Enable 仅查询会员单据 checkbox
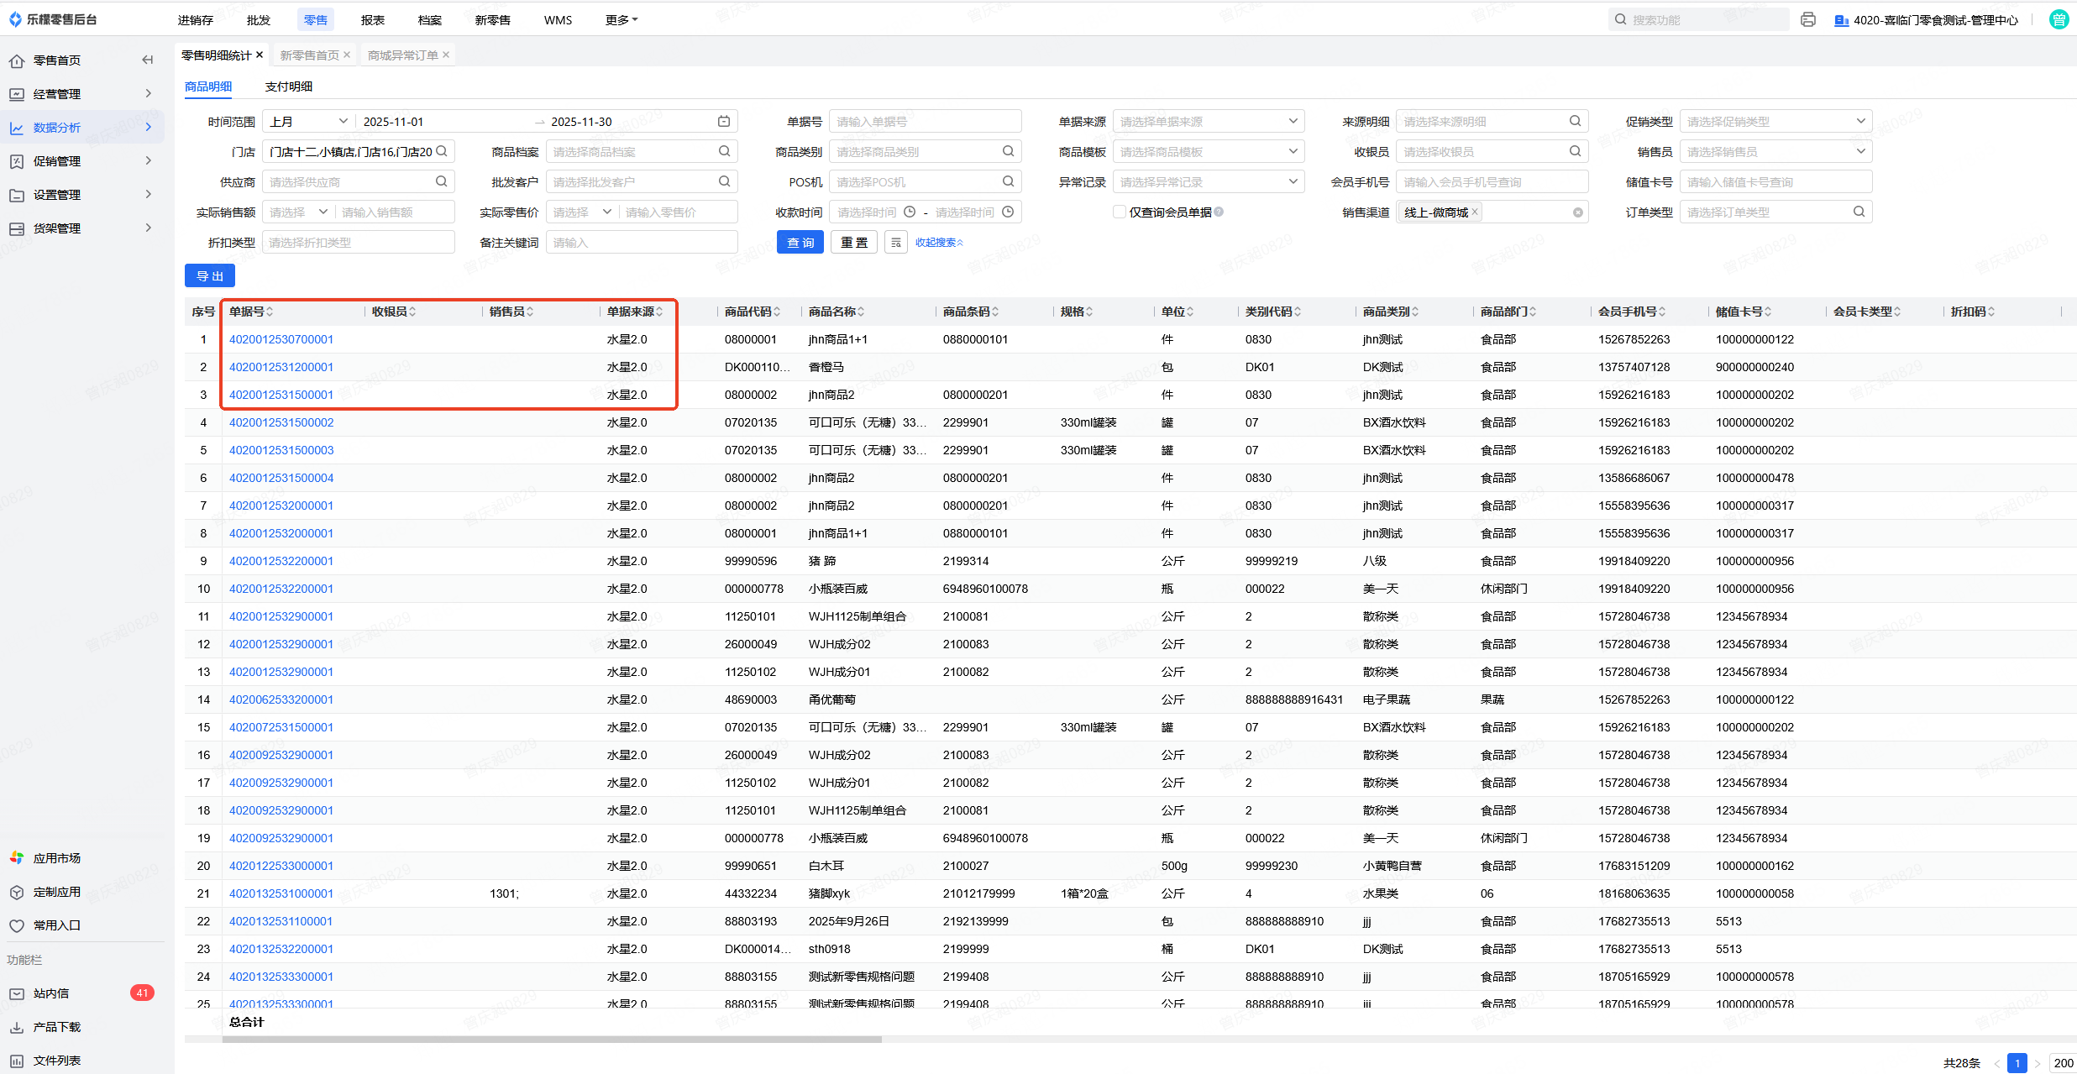The height and width of the screenshot is (1074, 2077). [1120, 212]
